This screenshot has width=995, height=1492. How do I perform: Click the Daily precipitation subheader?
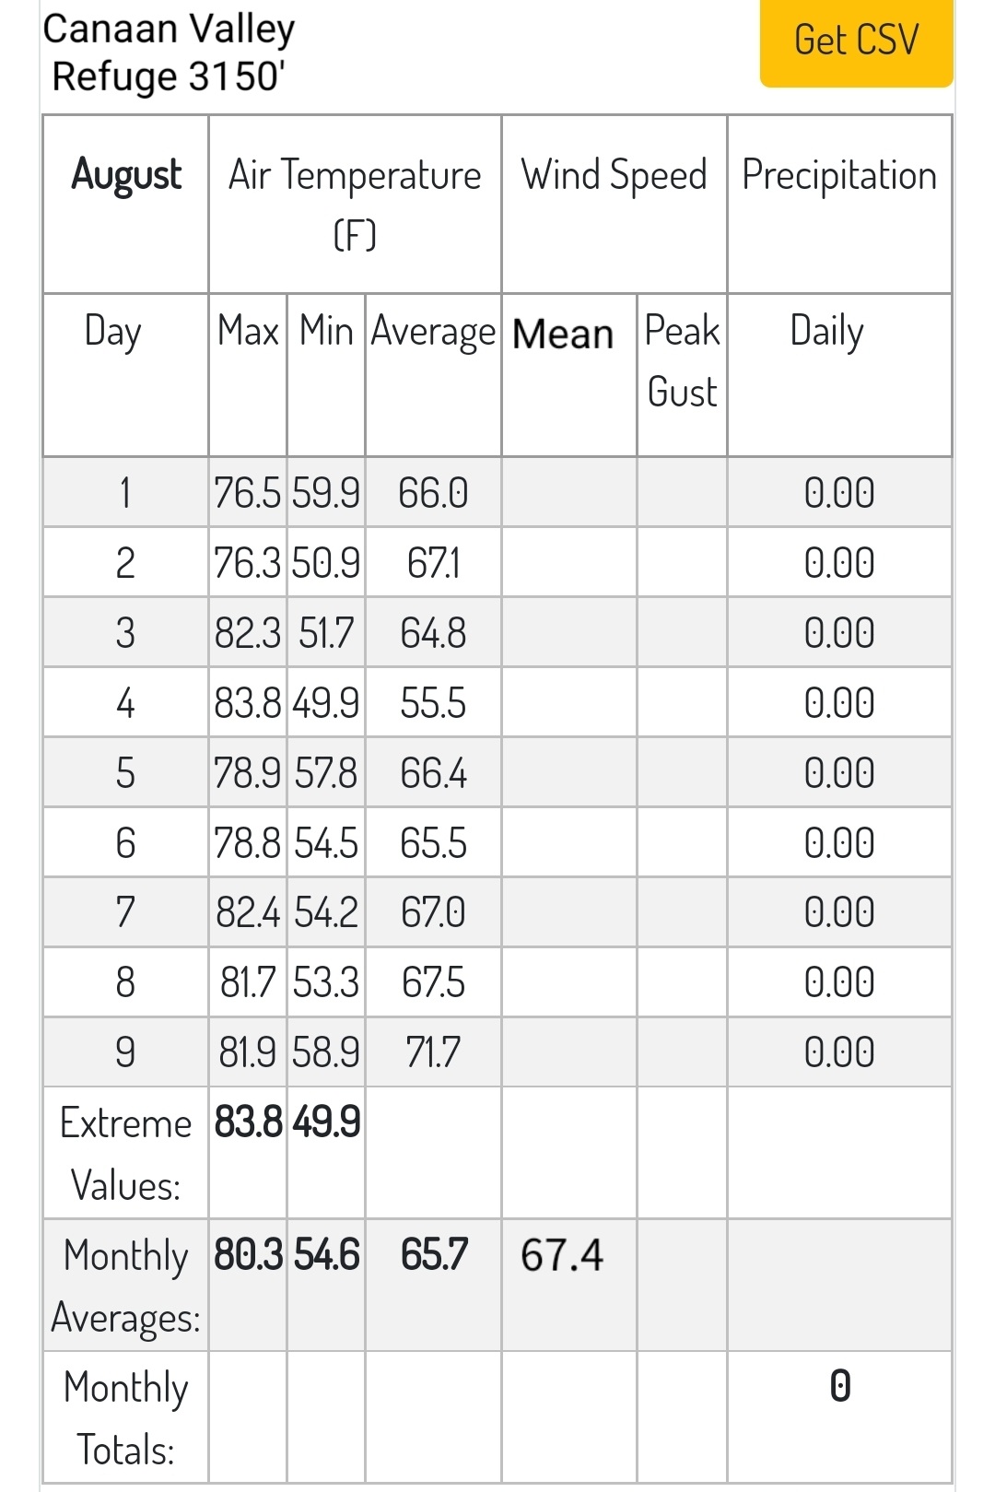pos(827,332)
